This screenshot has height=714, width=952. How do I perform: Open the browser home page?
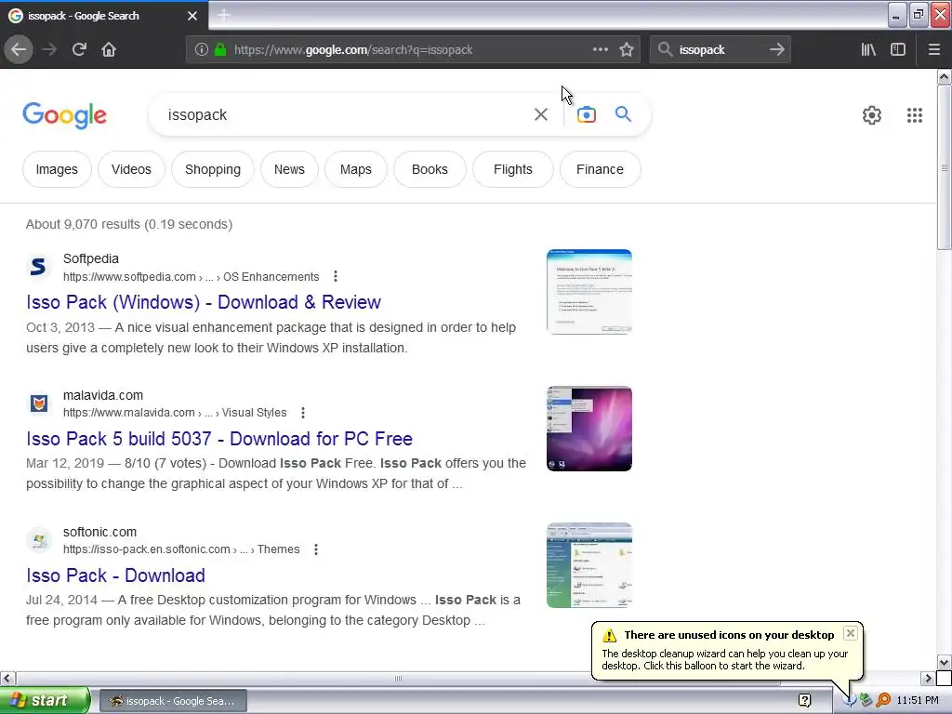point(109,50)
